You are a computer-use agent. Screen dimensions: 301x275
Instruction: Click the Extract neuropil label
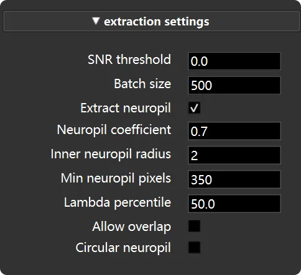point(126,108)
